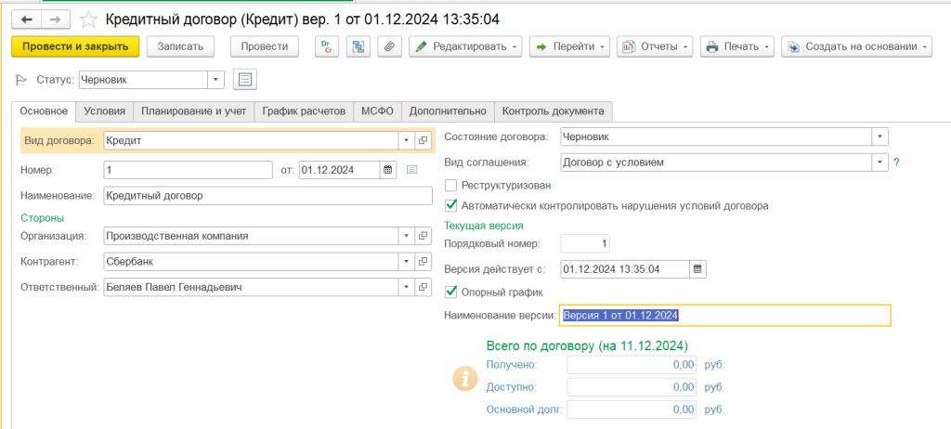951x429 pixels.
Task: Open calendar picker for contract date
Action: pos(388,170)
